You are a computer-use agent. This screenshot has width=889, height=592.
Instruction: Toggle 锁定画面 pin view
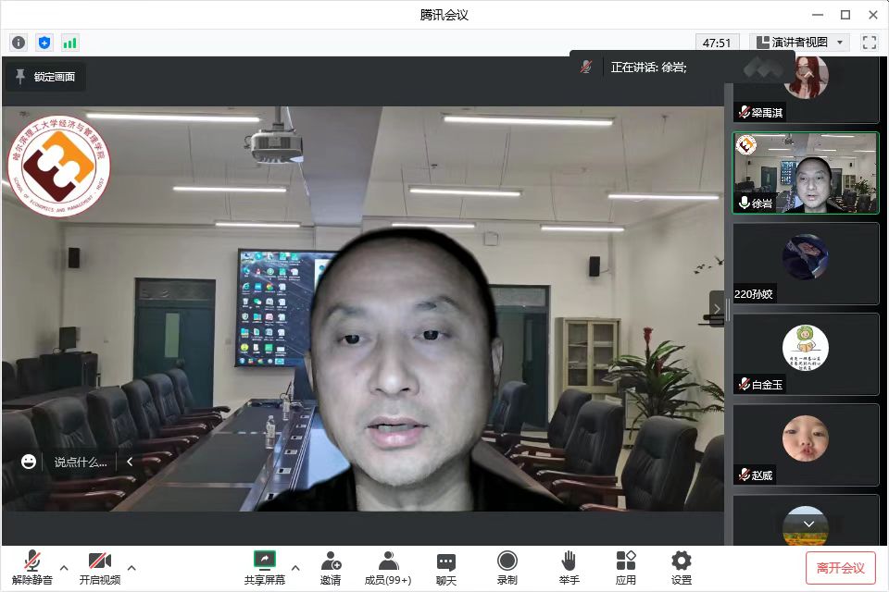tap(45, 77)
